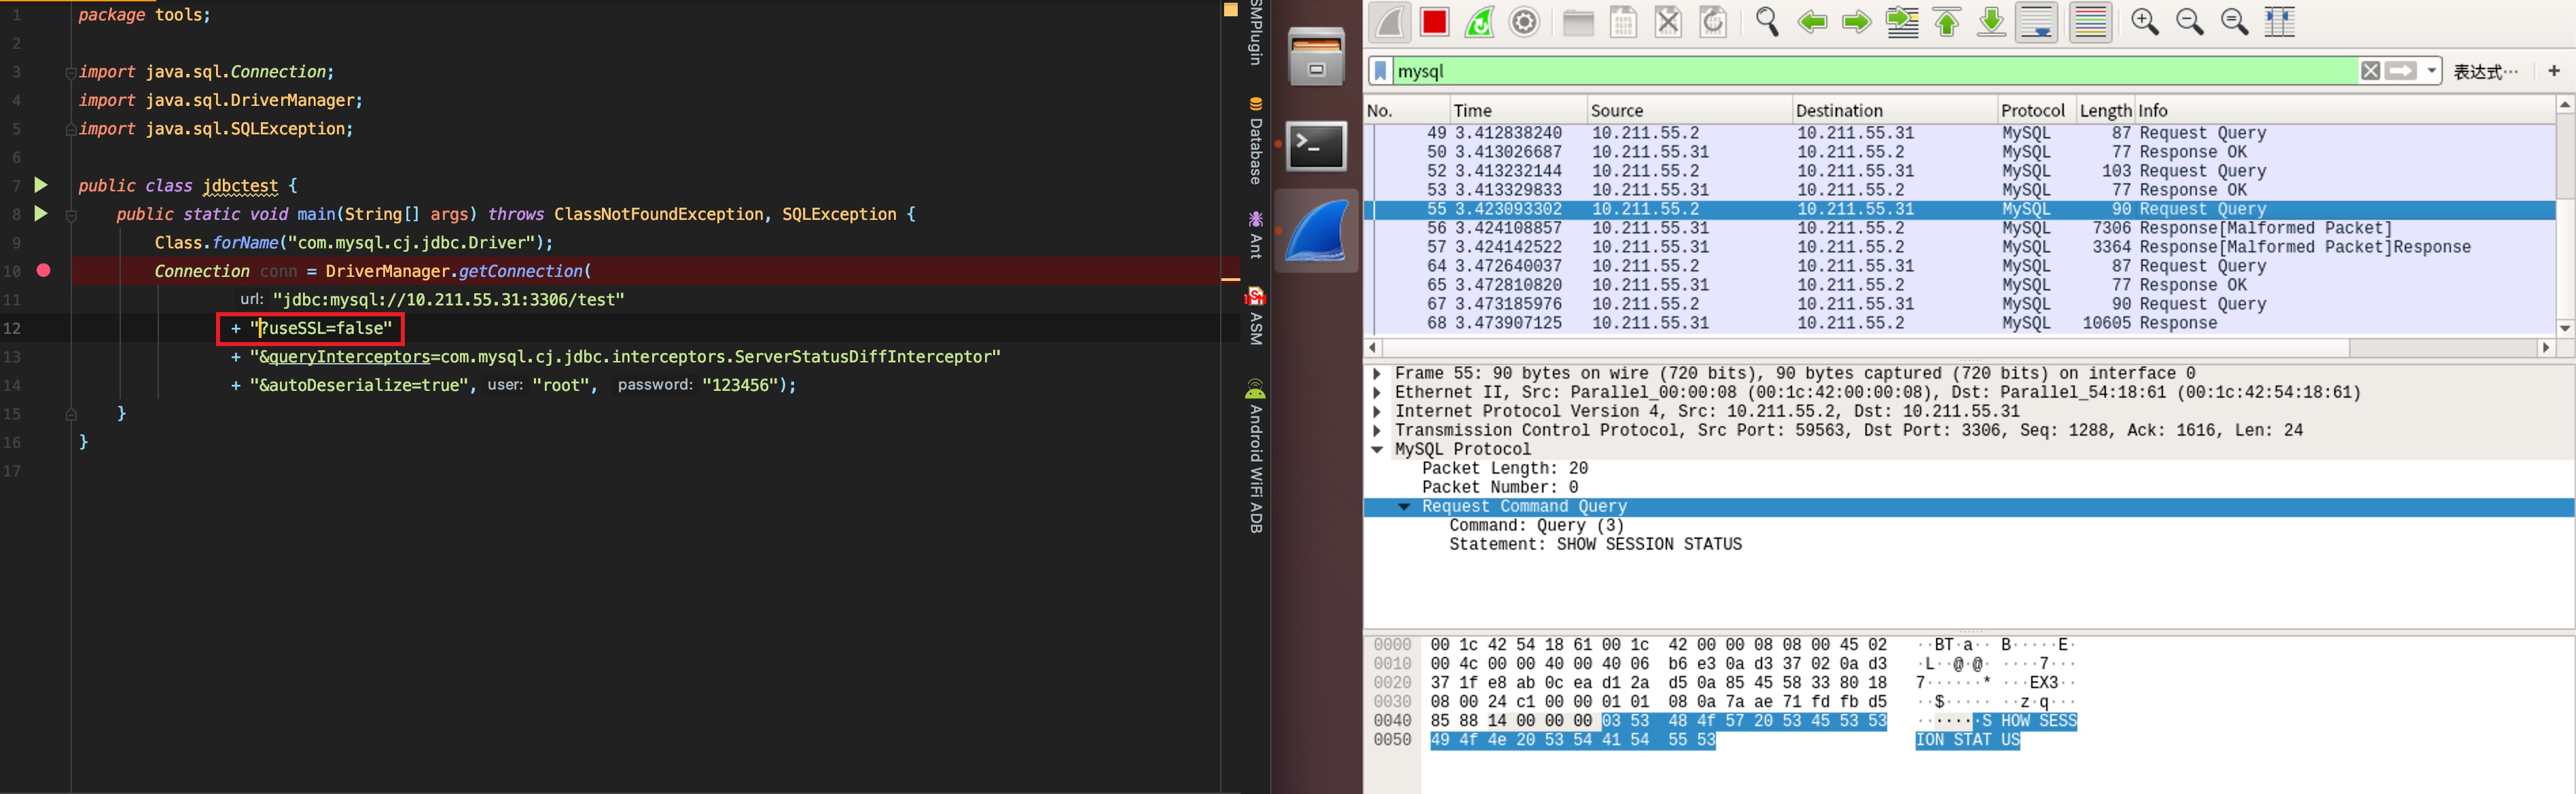Add a filter button with plus

point(2553,71)
